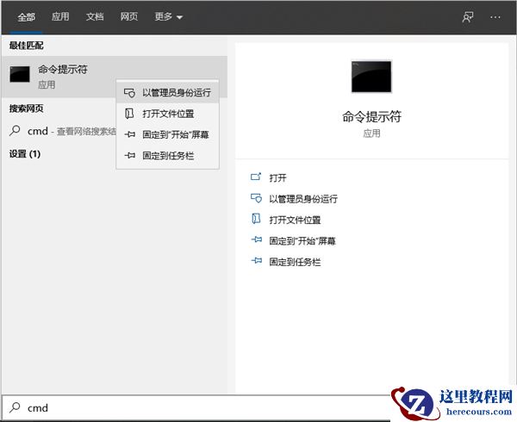Click 打开文件位置 in the right pane

[x=295, y=220]
